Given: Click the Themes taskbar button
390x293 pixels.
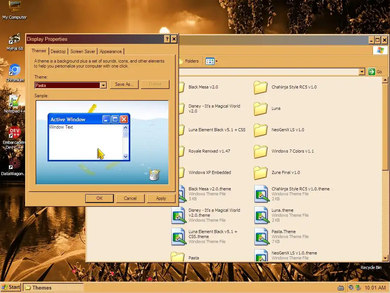Looking at the screenshot, I should tap(53, 288).
